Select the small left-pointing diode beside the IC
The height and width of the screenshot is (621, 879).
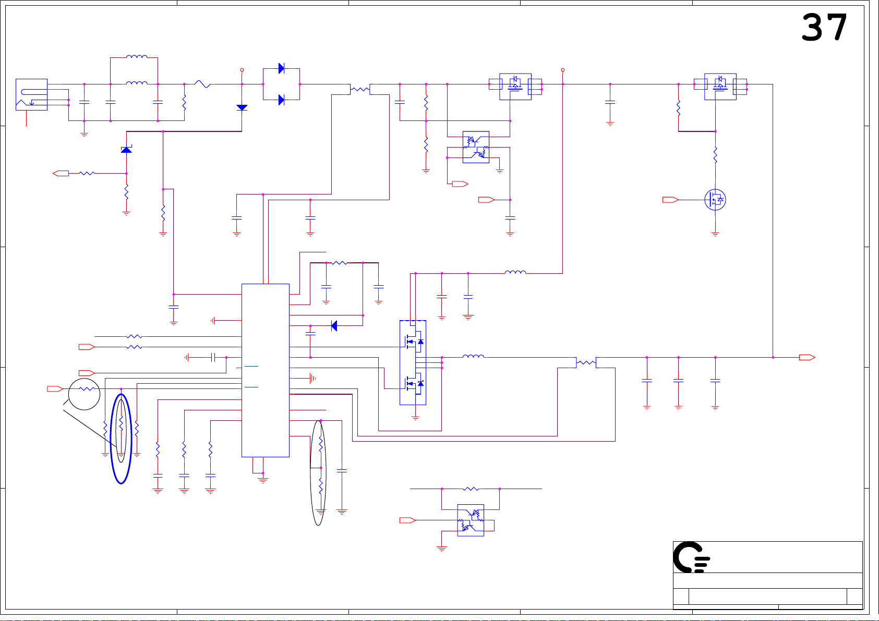point(334,326)
